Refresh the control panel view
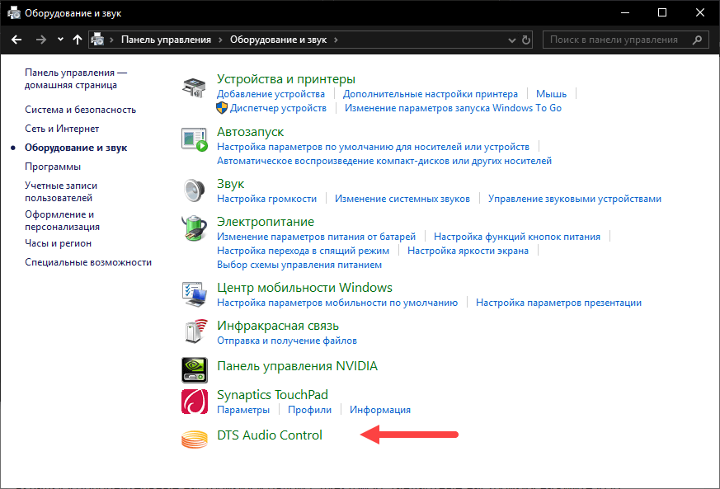720x489 pixels. [x=526, y=40]
